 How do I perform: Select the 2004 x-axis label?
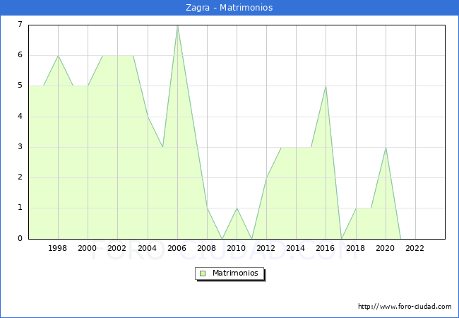click(148, 248)
